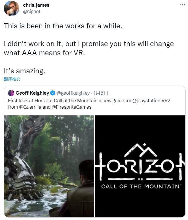Screen dimensions: 188x220
Task: Open Geoff Keighley's small avatar
Action: click(11, 93)
